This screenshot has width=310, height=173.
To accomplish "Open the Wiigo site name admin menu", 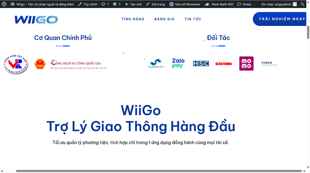I will click(x=43, y=4).
